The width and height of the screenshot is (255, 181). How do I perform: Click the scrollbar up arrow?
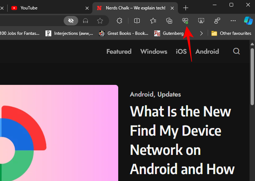point(252,44)
